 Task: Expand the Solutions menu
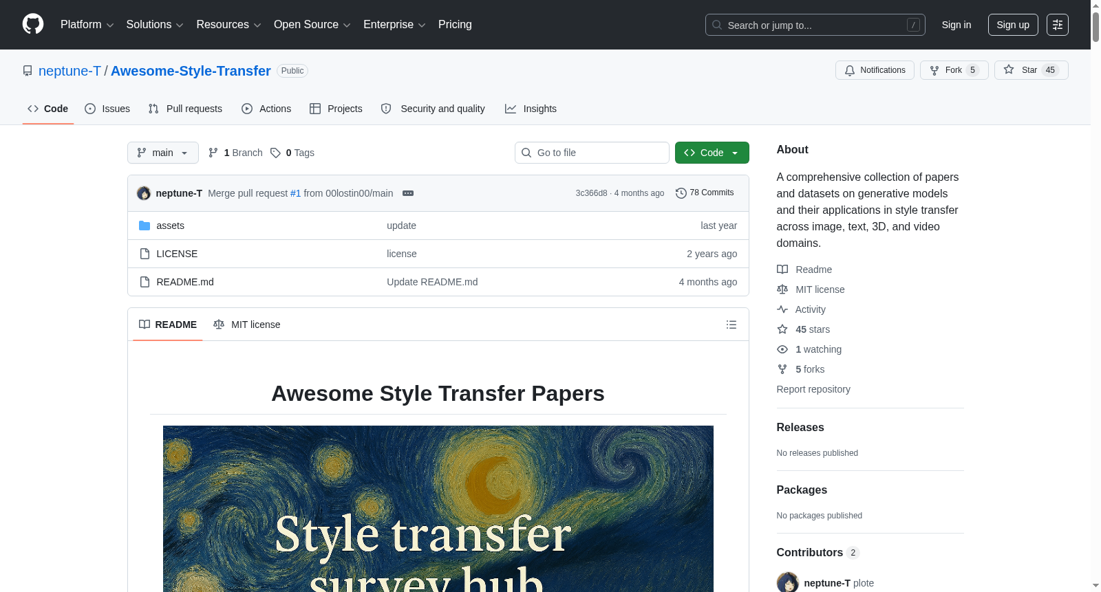coord(155,25)
